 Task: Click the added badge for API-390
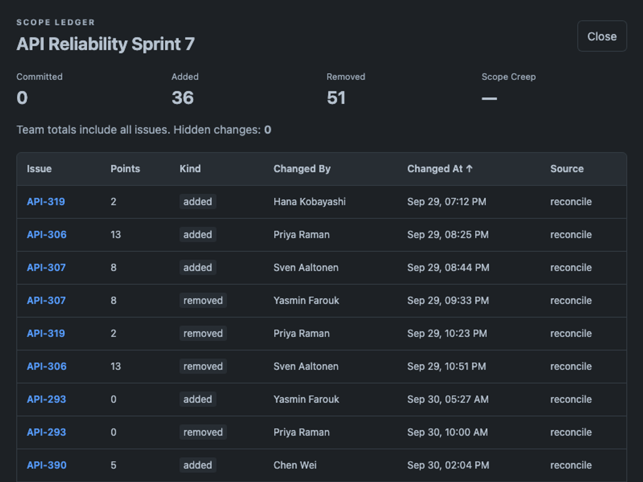198,465
